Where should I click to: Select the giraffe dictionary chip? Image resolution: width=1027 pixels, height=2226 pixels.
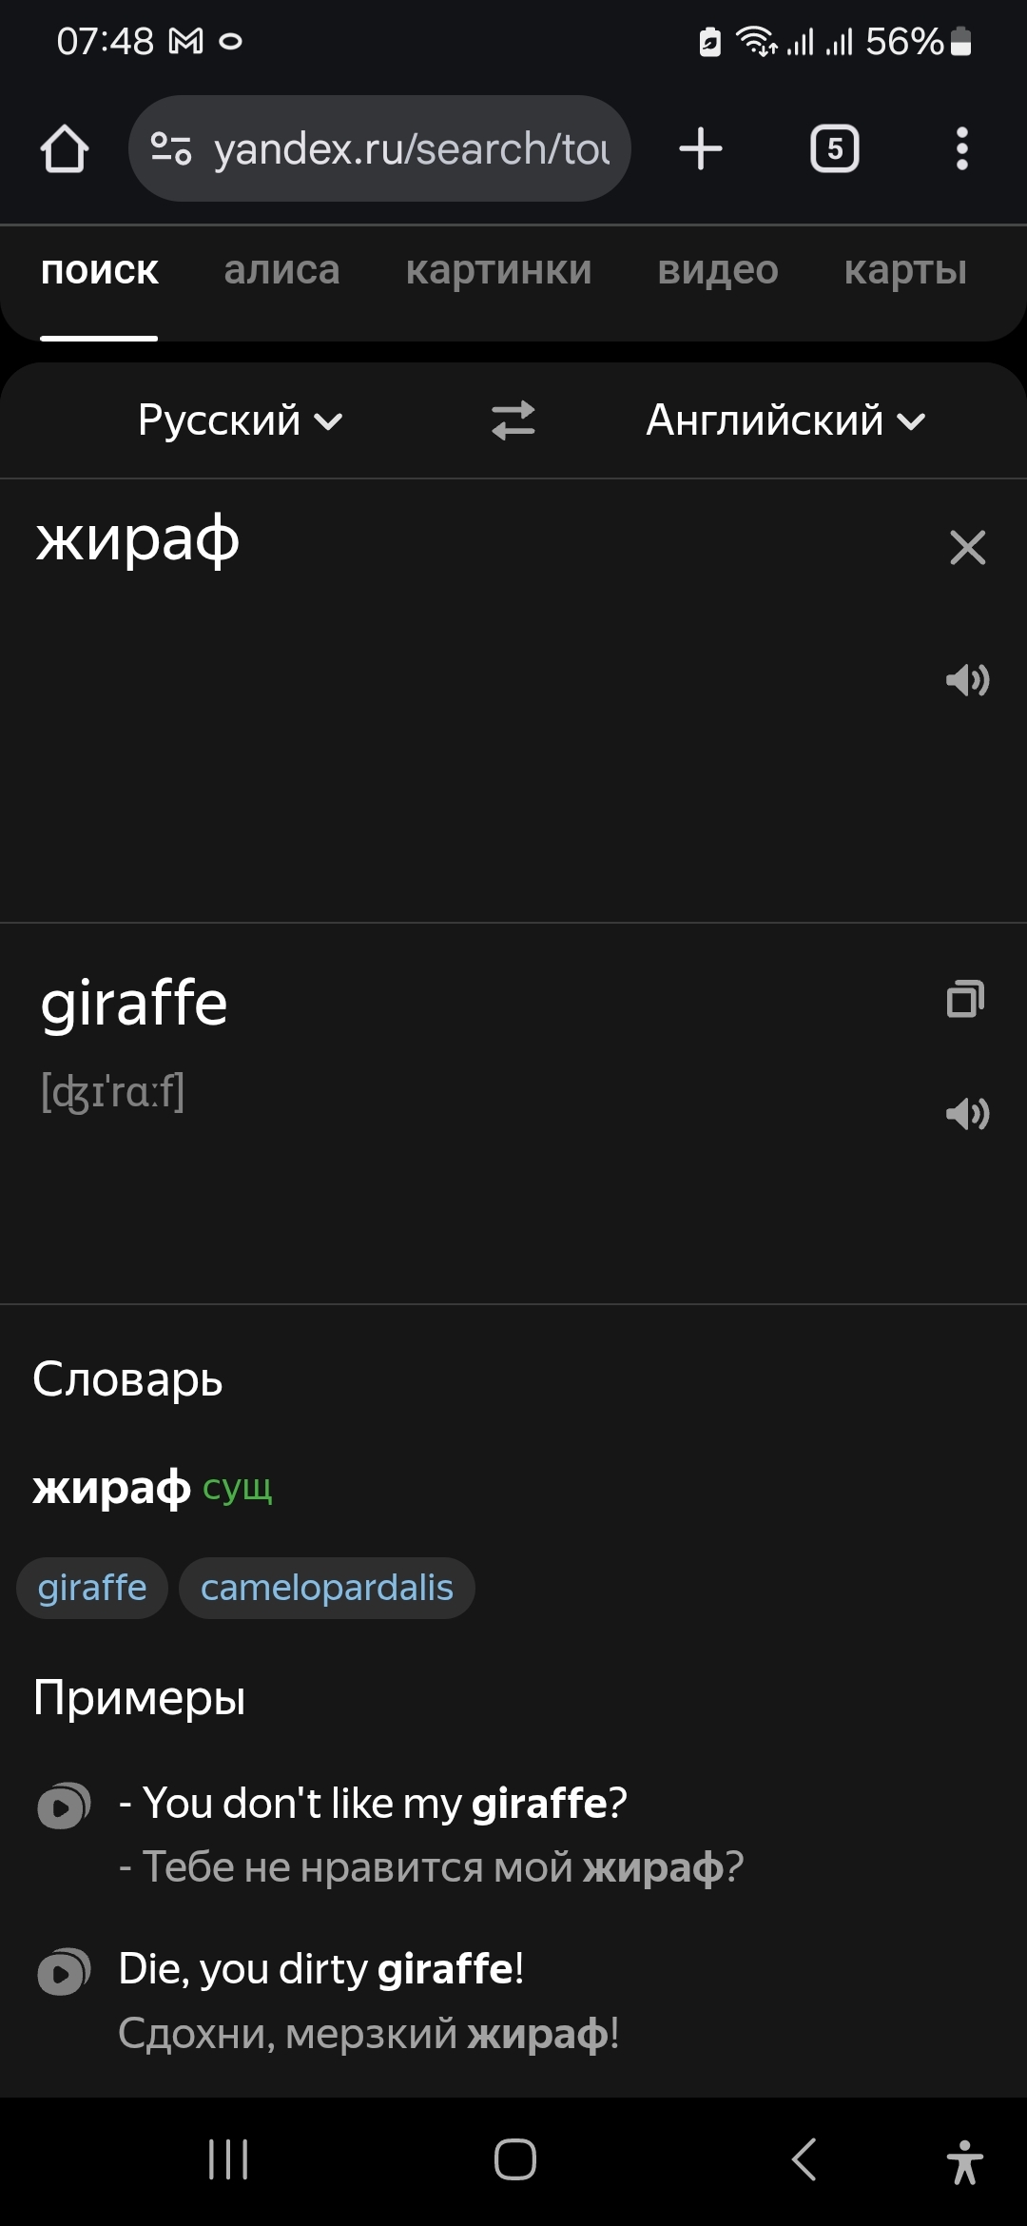tap(92, 1588)
